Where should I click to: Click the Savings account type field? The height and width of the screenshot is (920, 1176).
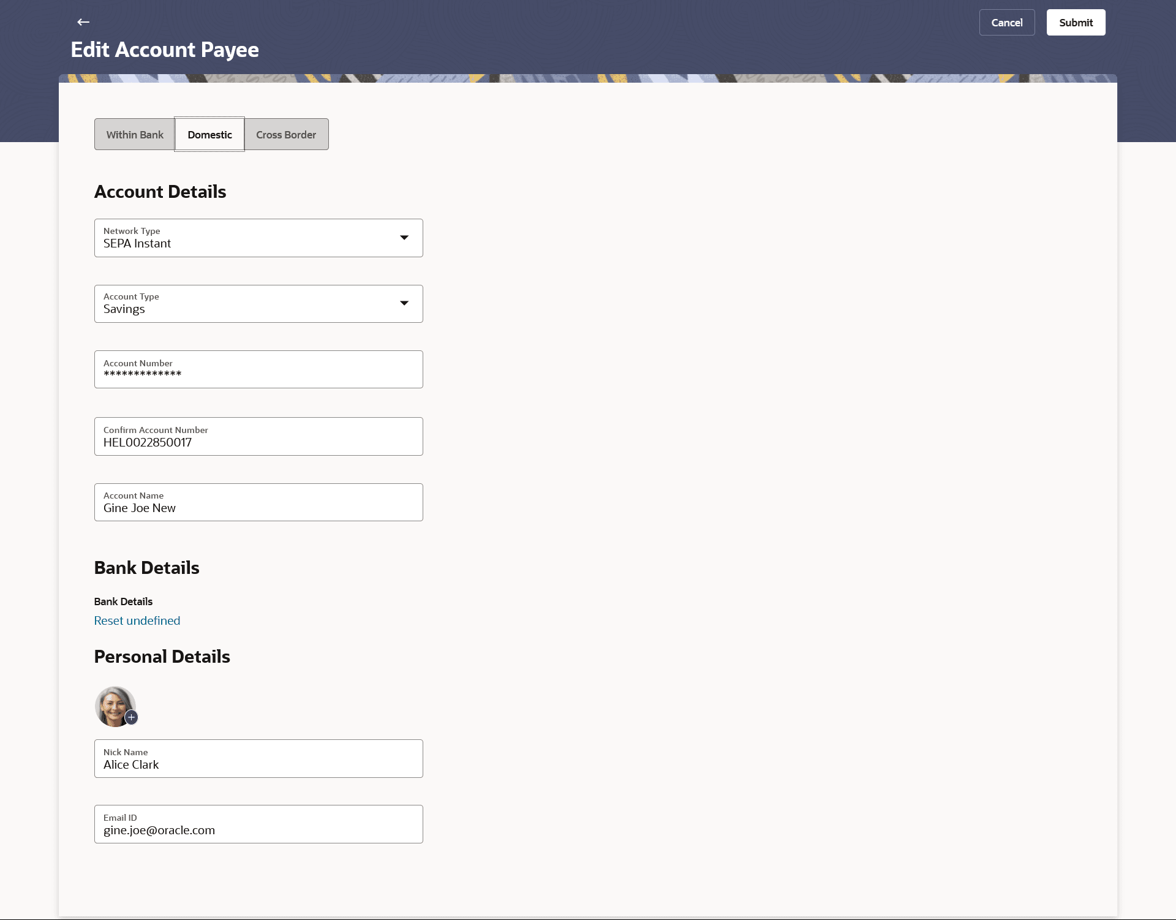click(x=245, y=304)
